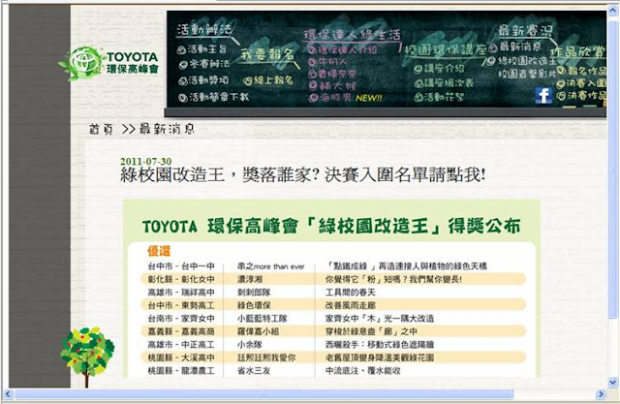The image size is (620, 404).
Task: Click the 我要報名 heading
Action: (267, 54)
